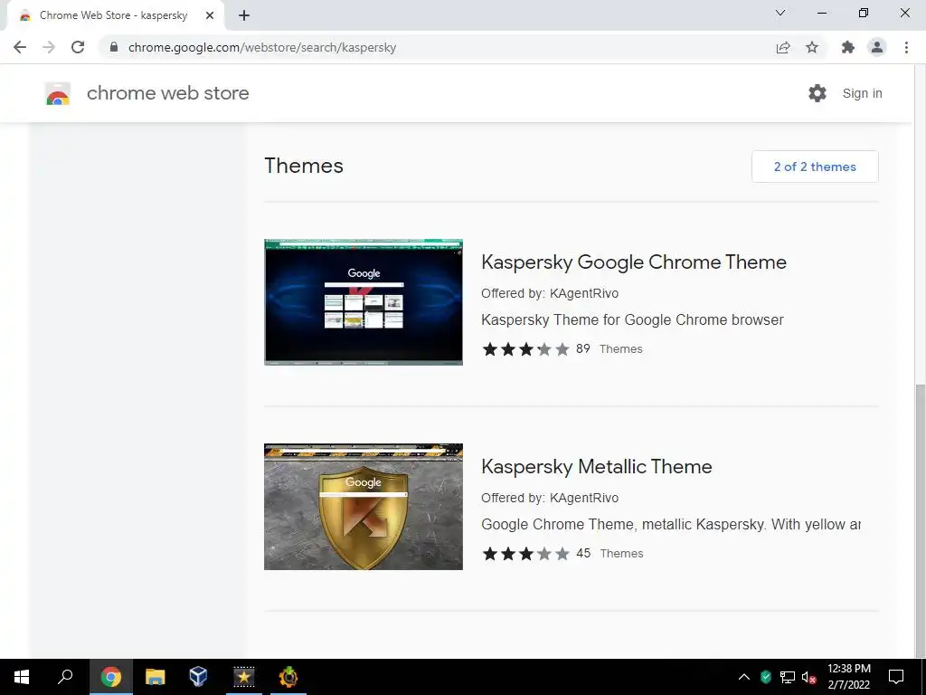This screenshot has height=695, width=926.
Task: Click the 45 ratings star row
Action: click(525, 554)
